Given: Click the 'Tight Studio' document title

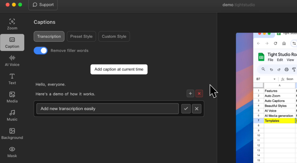Looking at the screenshot, I should click(282, 54).
